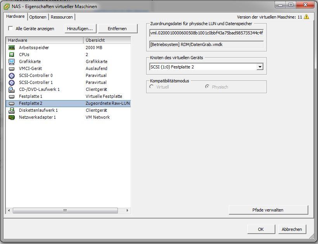
Task: Click the VM Network summary text
Action: click(98, 117)
